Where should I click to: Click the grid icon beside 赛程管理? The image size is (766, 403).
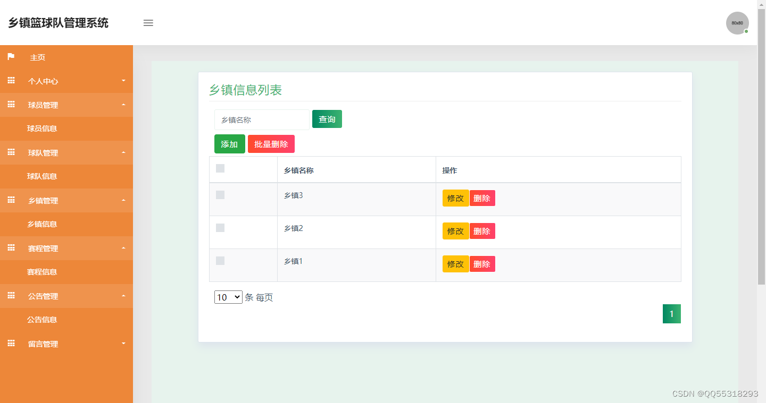11,248
